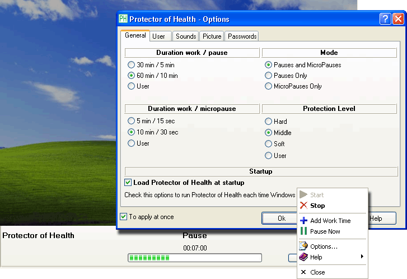Set protection level to Hard

coord(275,122)
